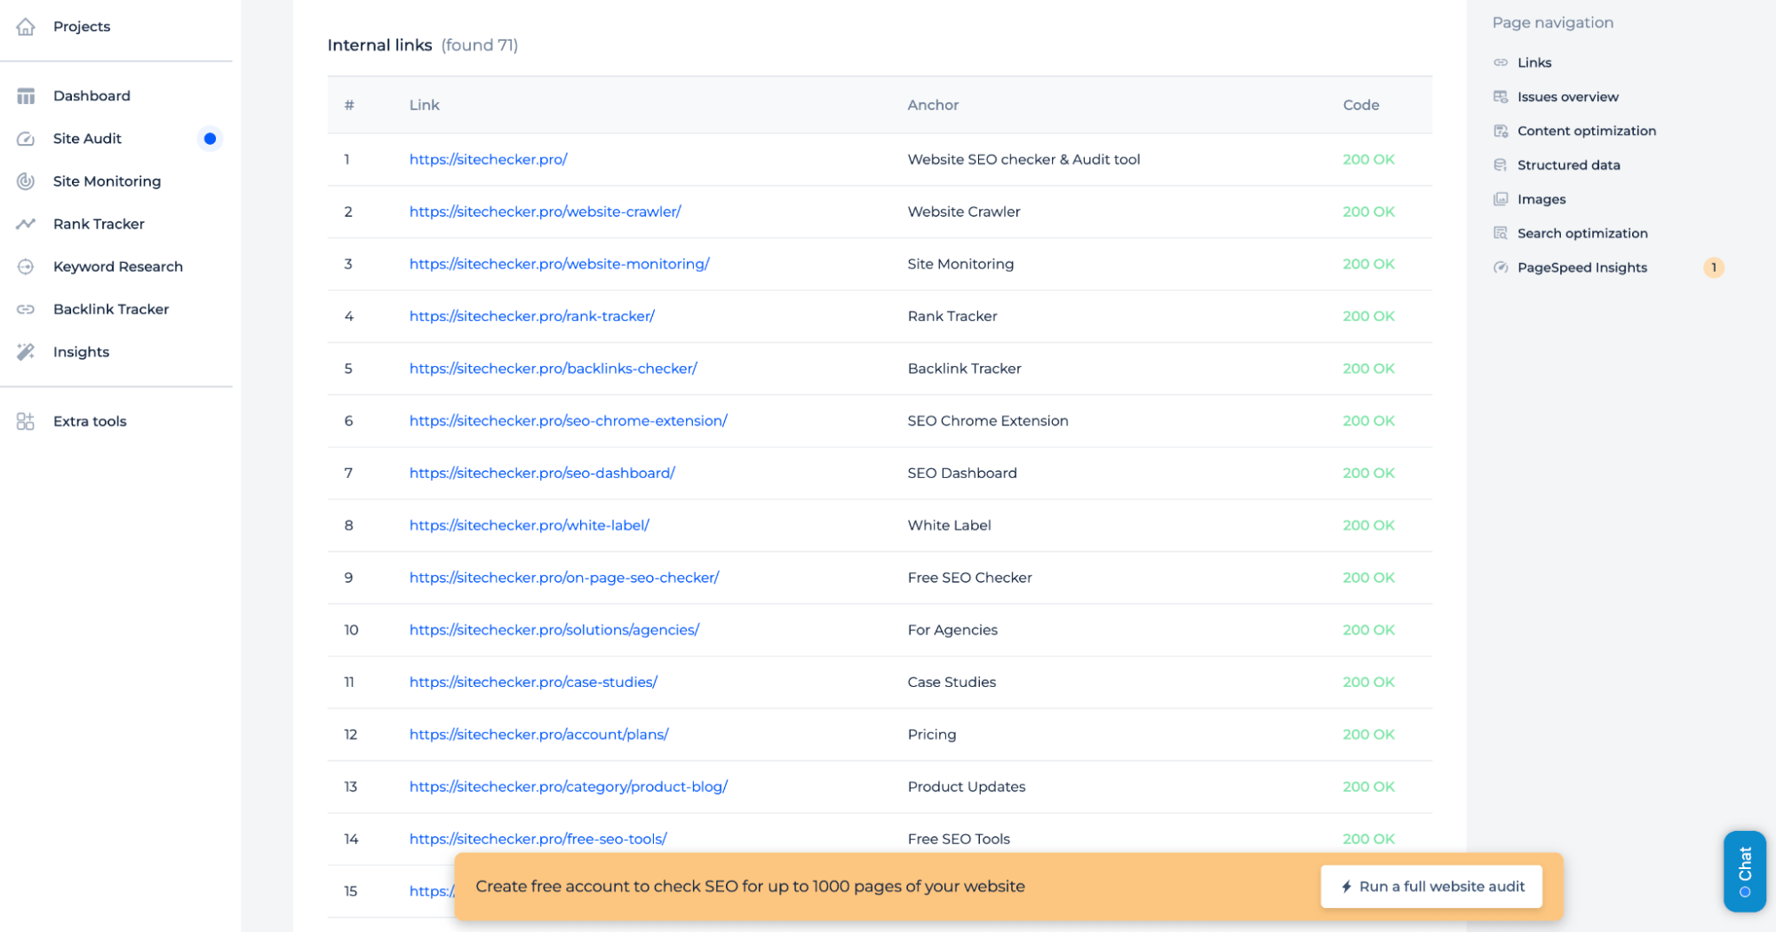This screenshot has height=933, width=1776.
Task: Click the Content optimization icon
Action: pyautogui.click(x=1501, y=131)
